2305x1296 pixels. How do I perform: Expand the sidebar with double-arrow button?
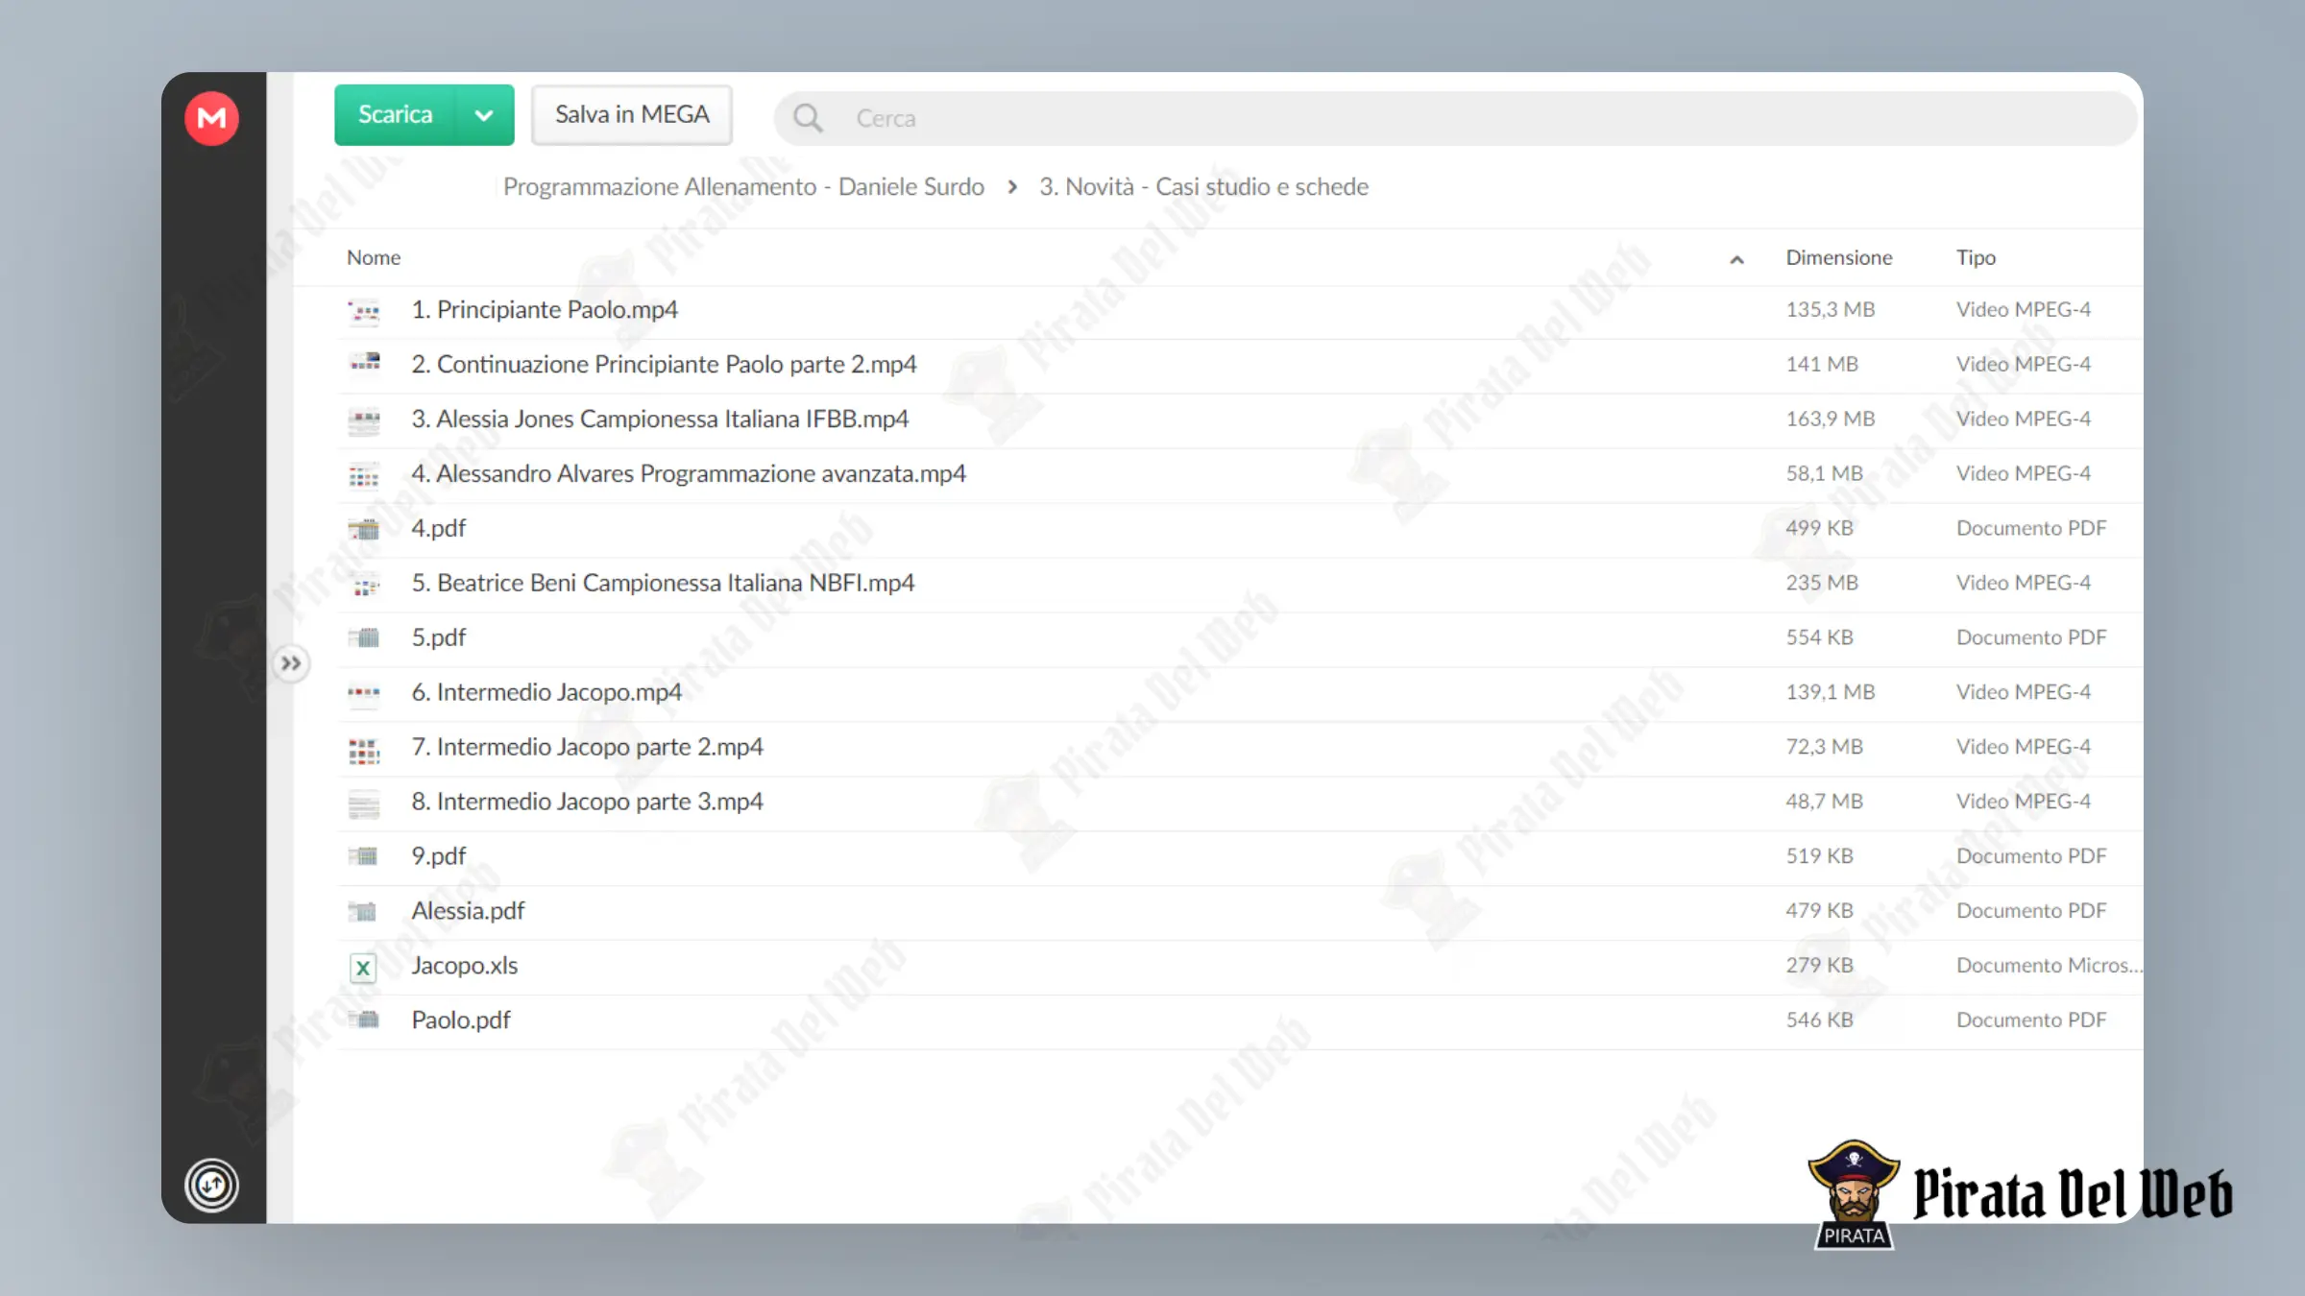pyautogui.click(x=291, y=663)
